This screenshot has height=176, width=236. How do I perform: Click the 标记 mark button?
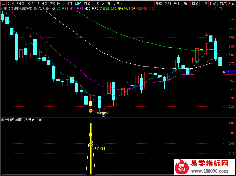pyautogui.click(x=213, y=3)
